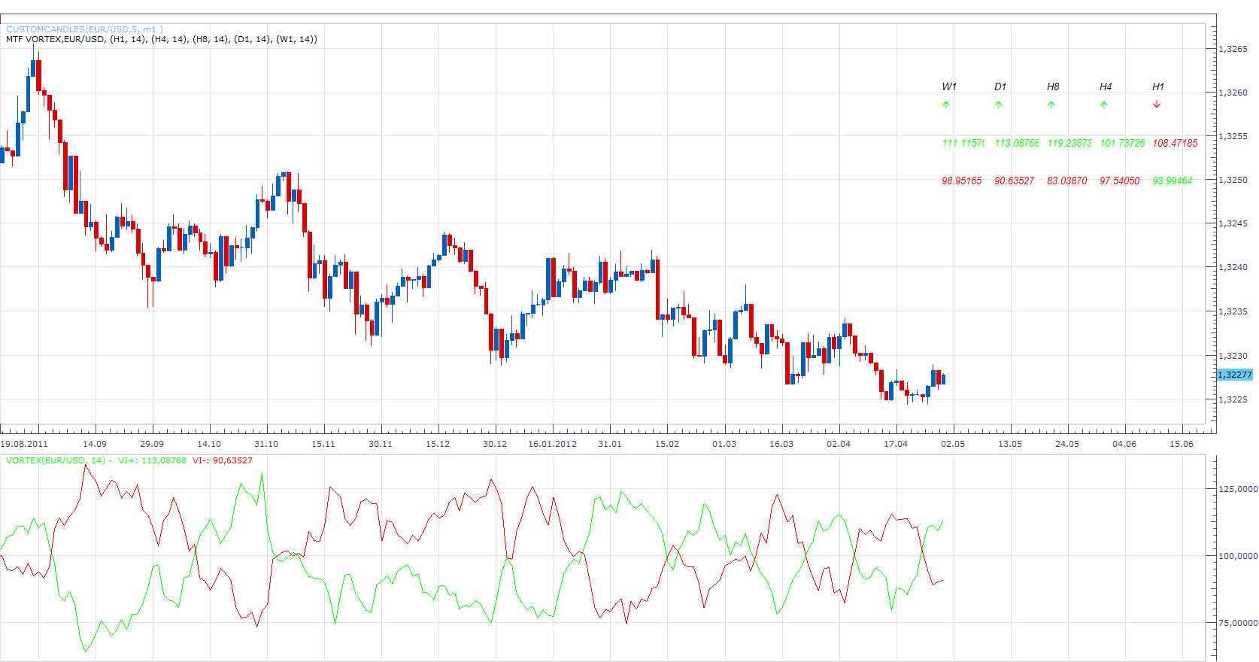Click the 100,0000 level on oscillator scale
The image size is (1259, 662).
[1239, 556]
